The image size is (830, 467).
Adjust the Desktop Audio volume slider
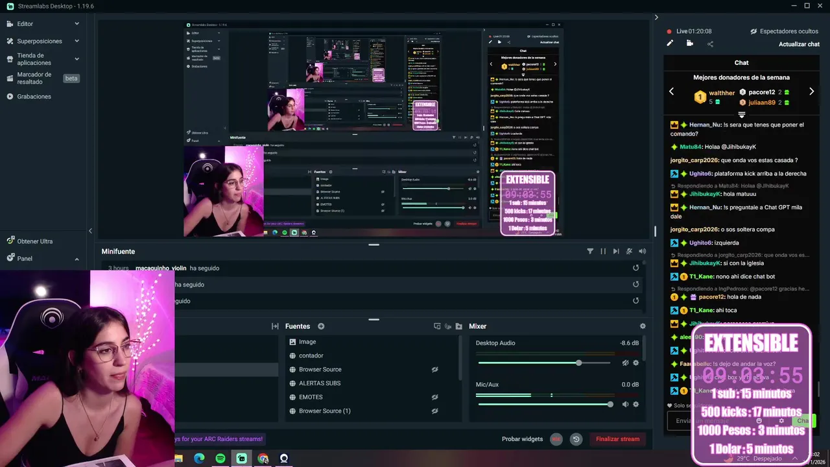tap(545, 363)
